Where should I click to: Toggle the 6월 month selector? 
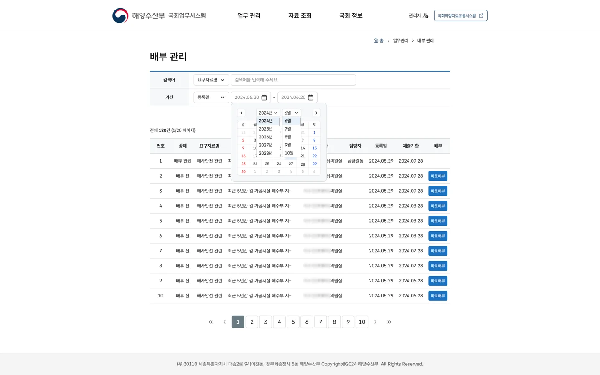click(291, 113)
